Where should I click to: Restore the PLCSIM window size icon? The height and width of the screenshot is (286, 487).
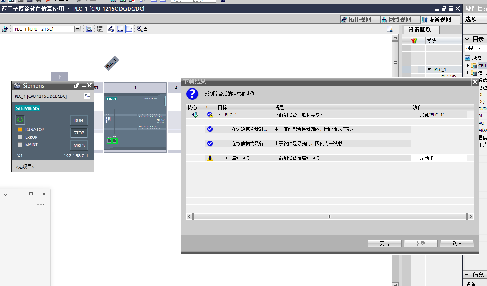pos(77,86)
